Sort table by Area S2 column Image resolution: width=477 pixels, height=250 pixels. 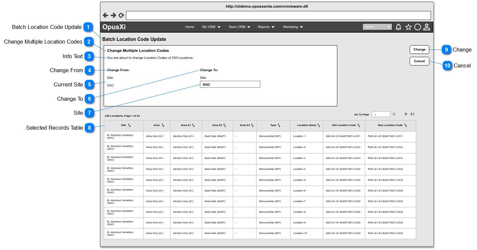pyautogui.click(x=225, y=125)
